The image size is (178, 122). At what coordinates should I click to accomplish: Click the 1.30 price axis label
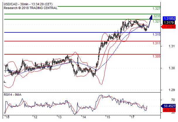click(x=172, y=68)
